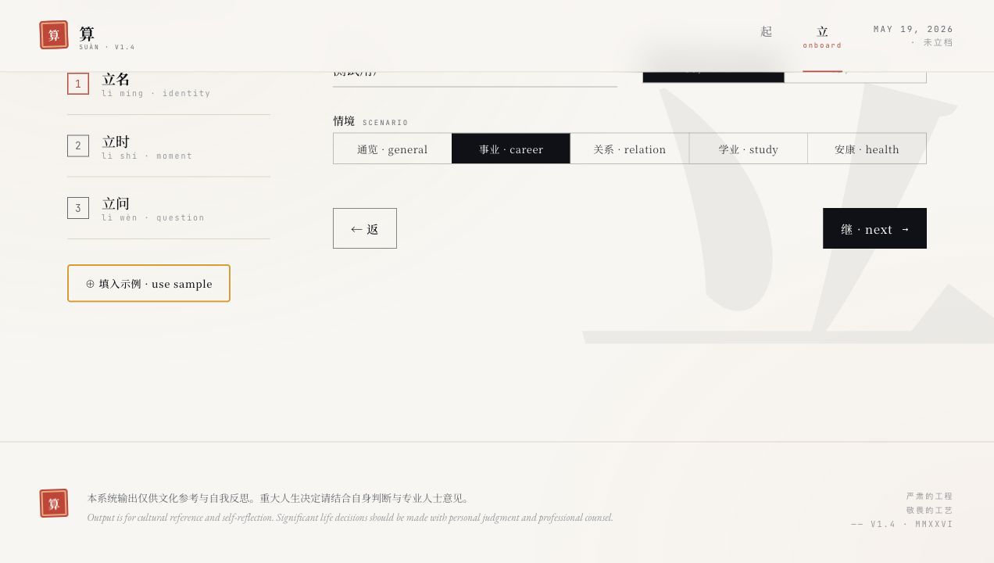Click the English disclaimer 'Output is for cultural reference'
Screen dimensions: 994x563
(x=350, y=518)
